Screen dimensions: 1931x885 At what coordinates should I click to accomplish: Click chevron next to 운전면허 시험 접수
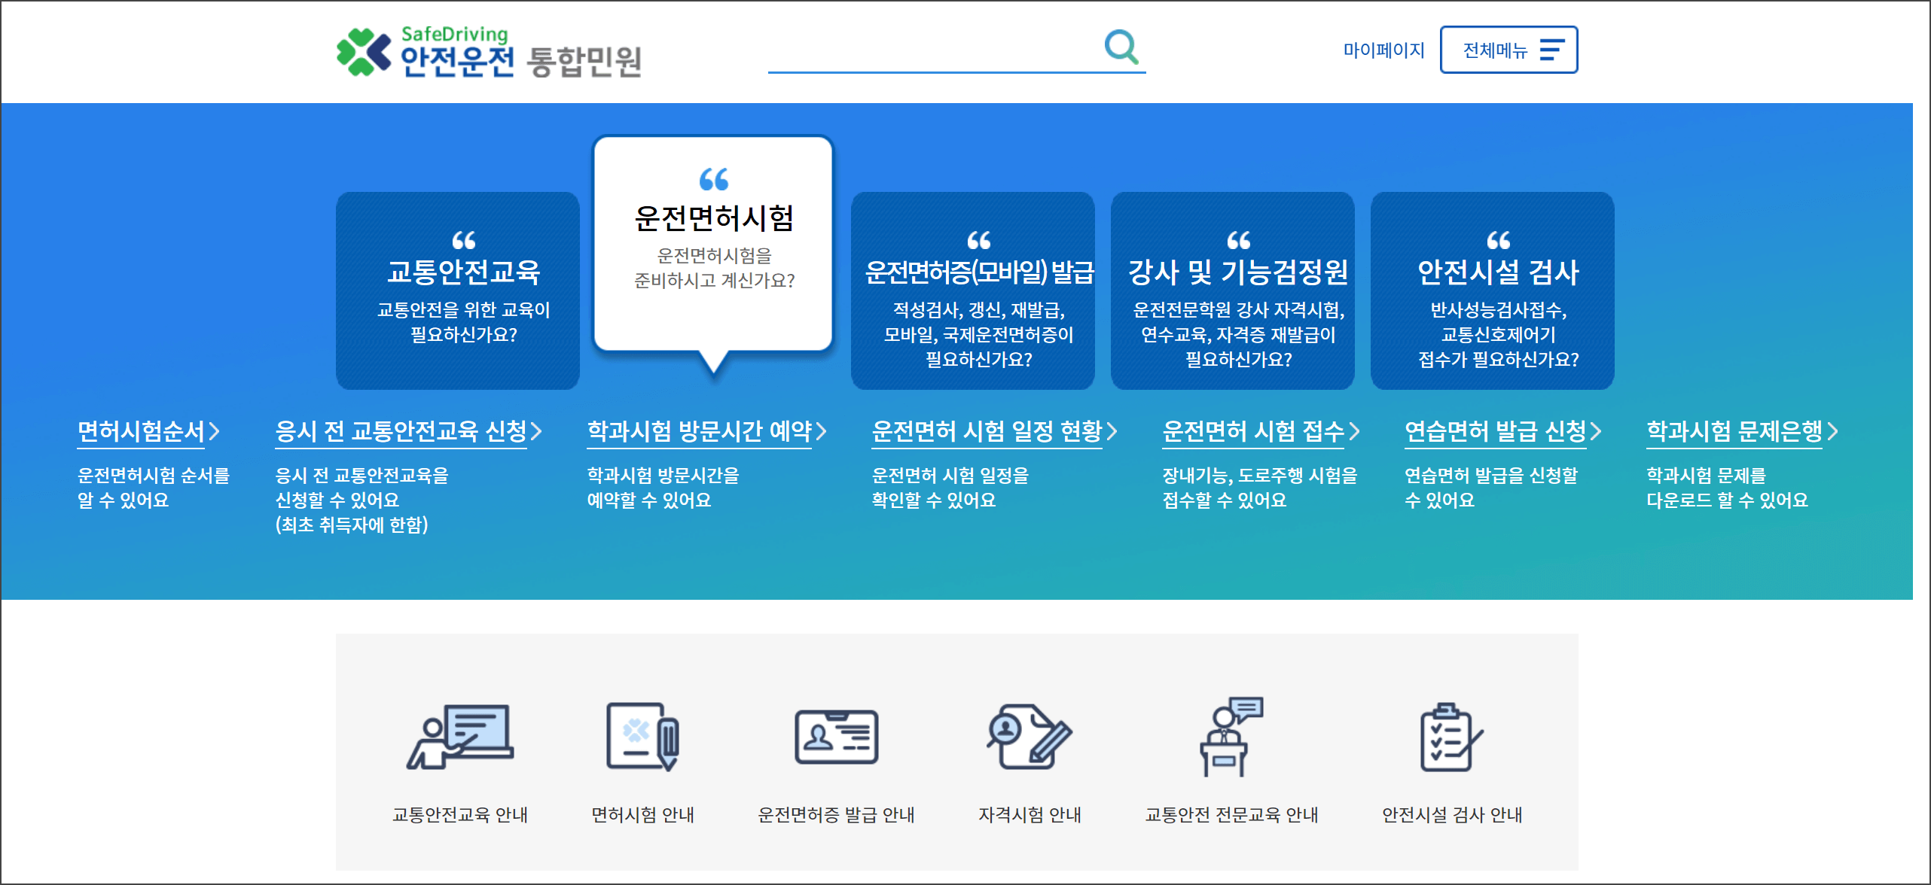pyautogui.click(x=1354, y=431)
